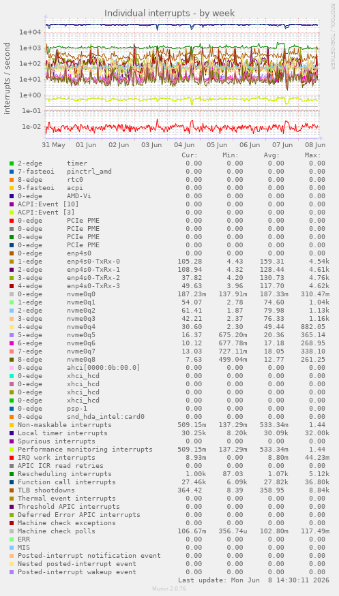Viewport: 339px width, 596px height.
Task: Click the Max: column header
Action: tap(313, 155)
